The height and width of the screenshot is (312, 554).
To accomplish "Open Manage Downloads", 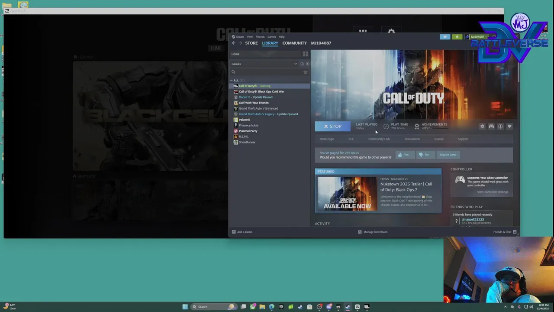I will (373, 232).
